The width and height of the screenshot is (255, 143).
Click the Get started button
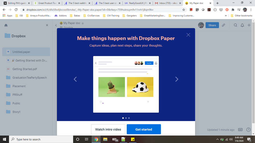(144, 129)
